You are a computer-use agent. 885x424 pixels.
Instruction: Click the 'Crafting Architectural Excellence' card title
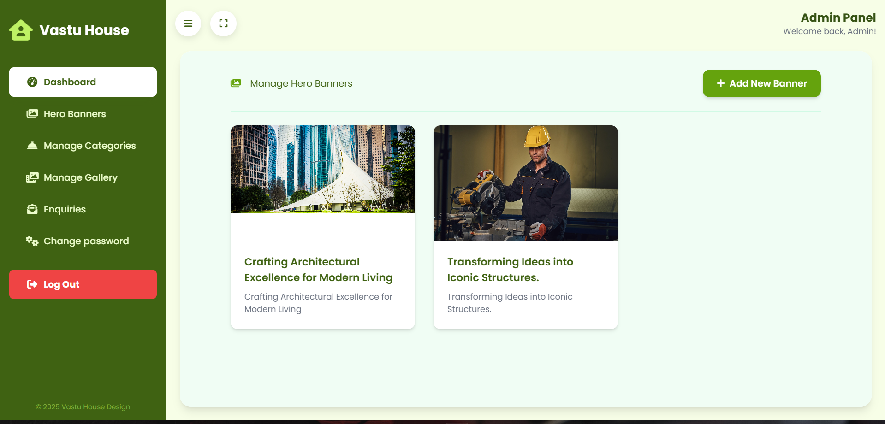(x=318, y=270)
